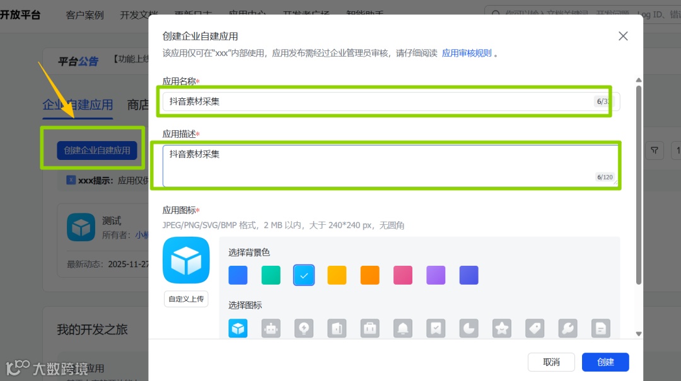Choose the blue background color
Image resolution: width=681 pixels, height=381 pixels.
[x=238, y=275]
